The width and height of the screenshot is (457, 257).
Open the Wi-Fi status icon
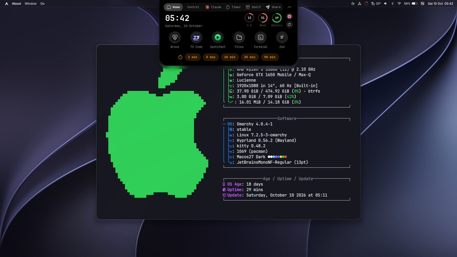(399, 3)
